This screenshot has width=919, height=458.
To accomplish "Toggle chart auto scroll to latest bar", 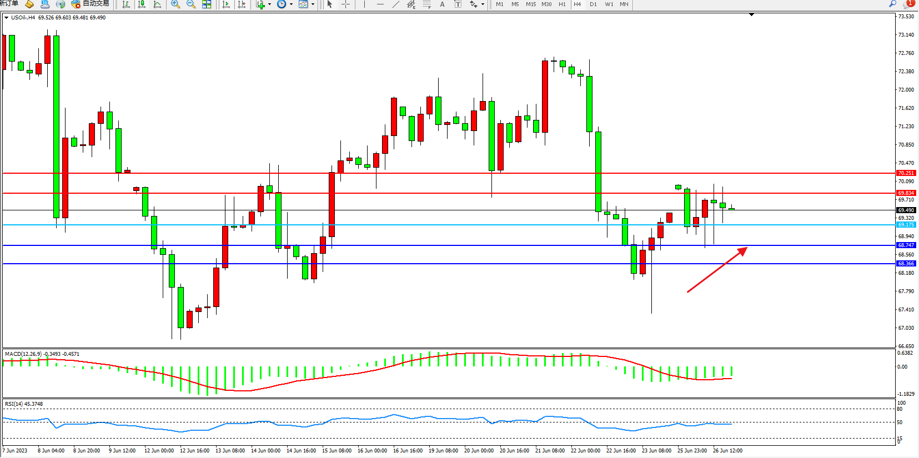I will 226,4.
